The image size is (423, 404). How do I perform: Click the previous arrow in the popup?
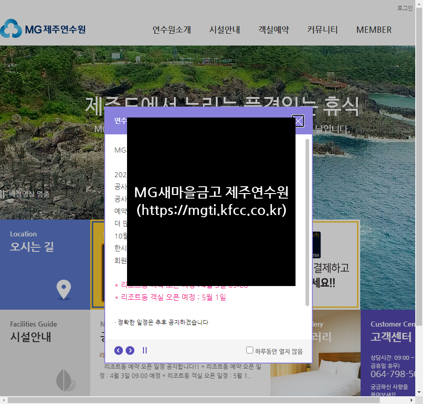pos(118,350)
